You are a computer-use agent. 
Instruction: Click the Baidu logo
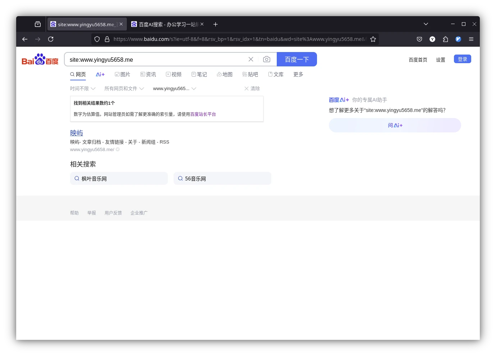pos(40,60)
